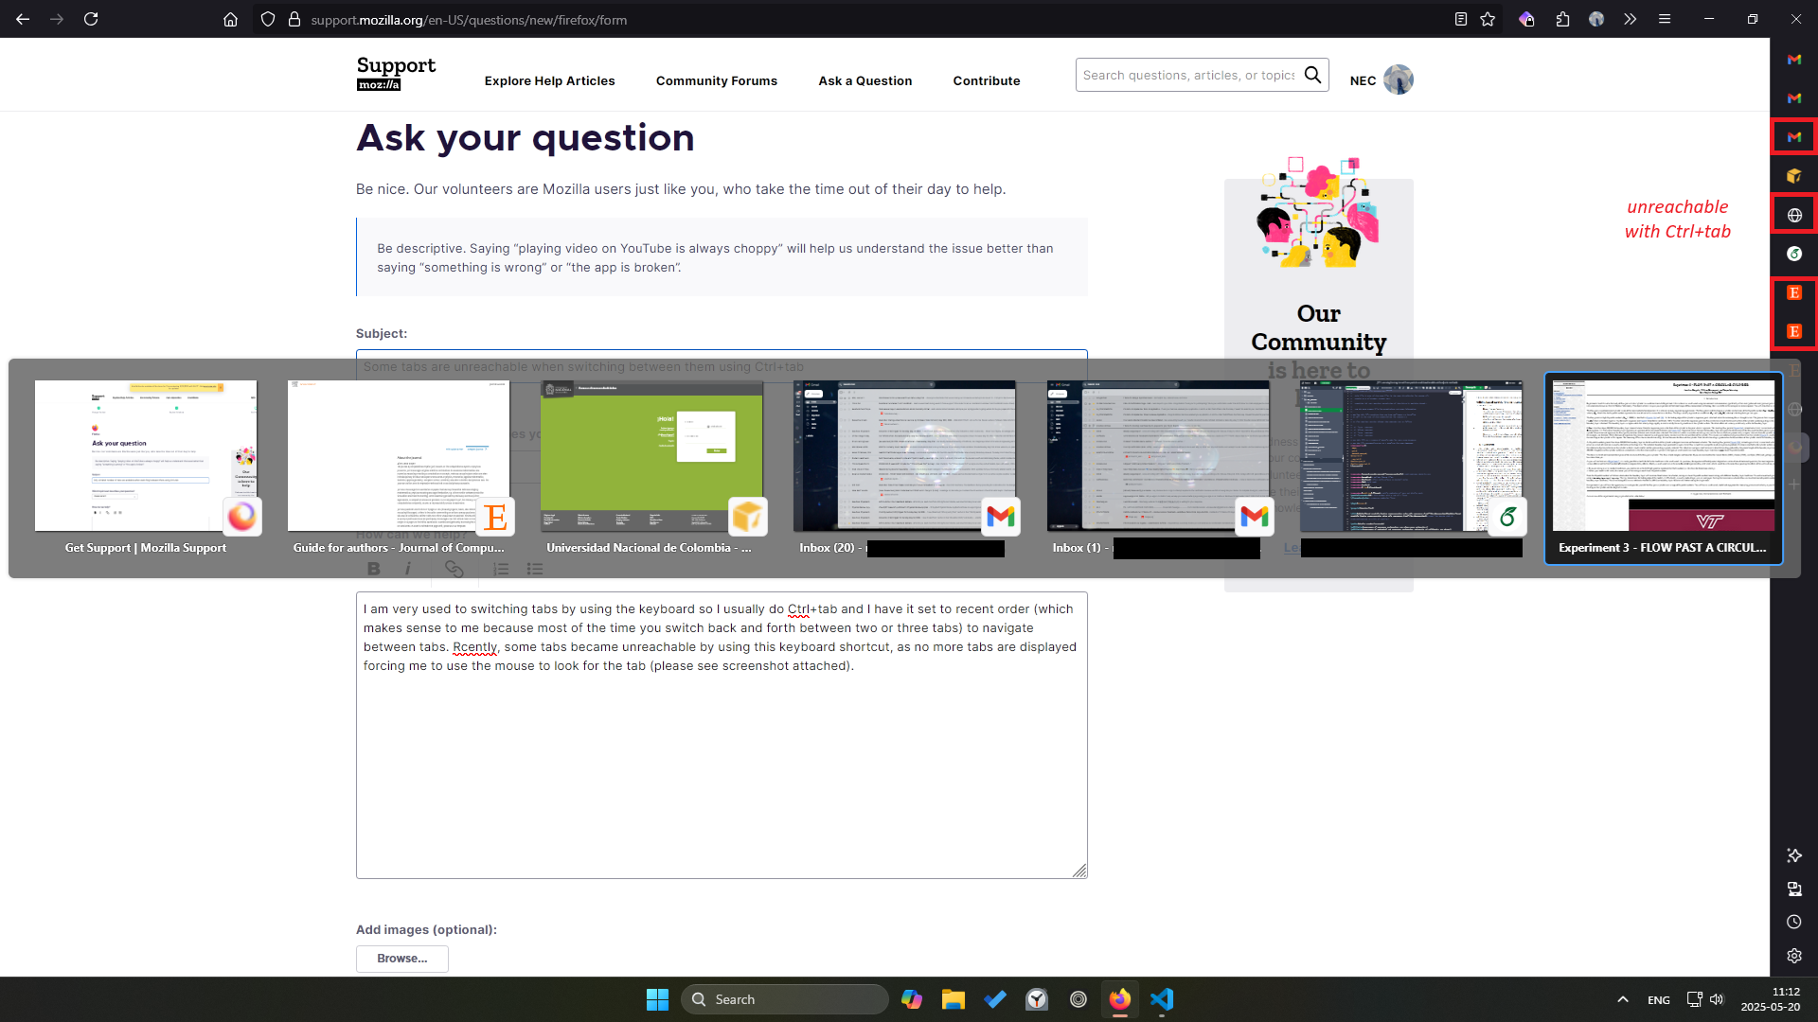The image size is (1818, 1022).
Task: Open the AI chatbot sparkle sidebar tool
Action: 1794,855
